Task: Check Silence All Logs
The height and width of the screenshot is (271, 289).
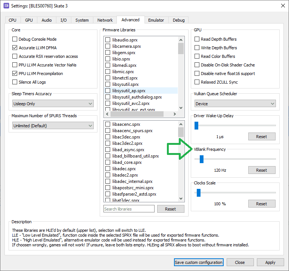Action: click(x=15, y=82)
